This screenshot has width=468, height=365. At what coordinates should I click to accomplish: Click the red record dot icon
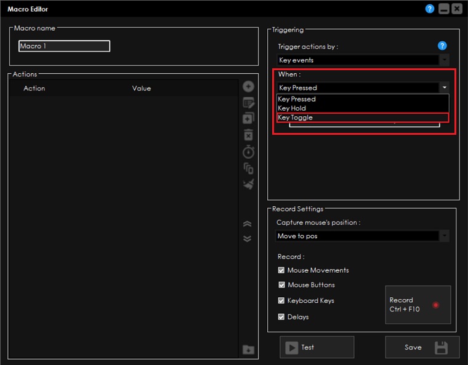click(x=435, y=305)
